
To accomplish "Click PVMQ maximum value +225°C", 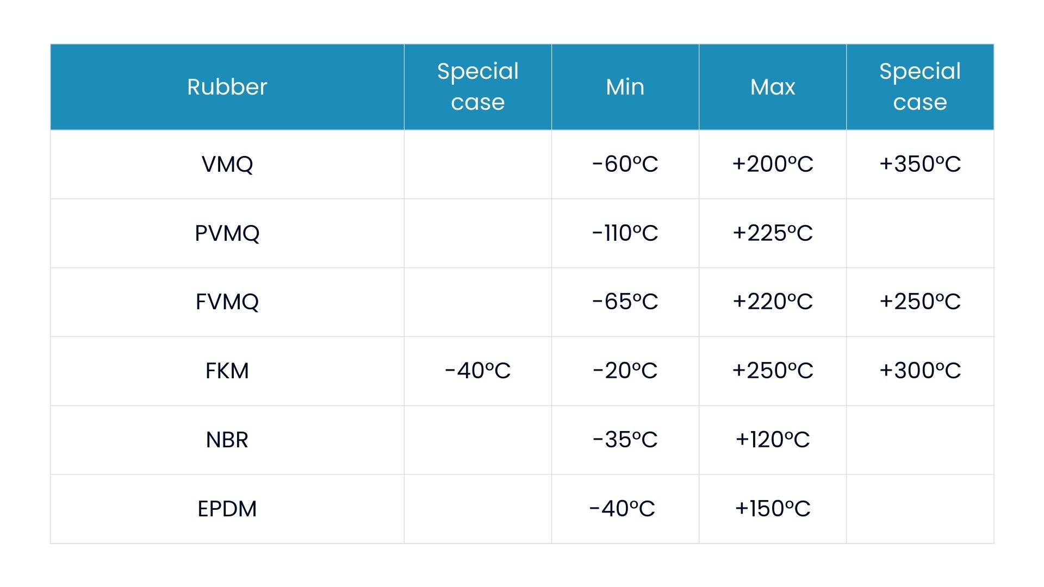I will coord(772,233).
